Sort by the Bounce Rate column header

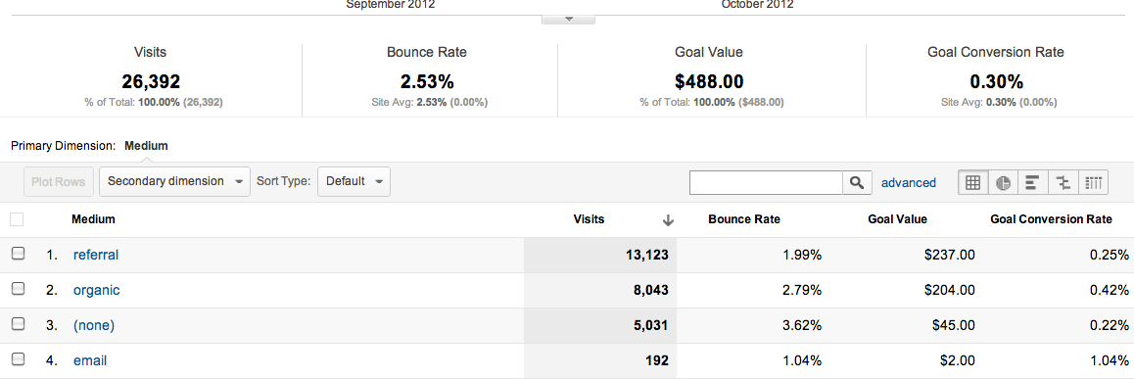point(744,219)
